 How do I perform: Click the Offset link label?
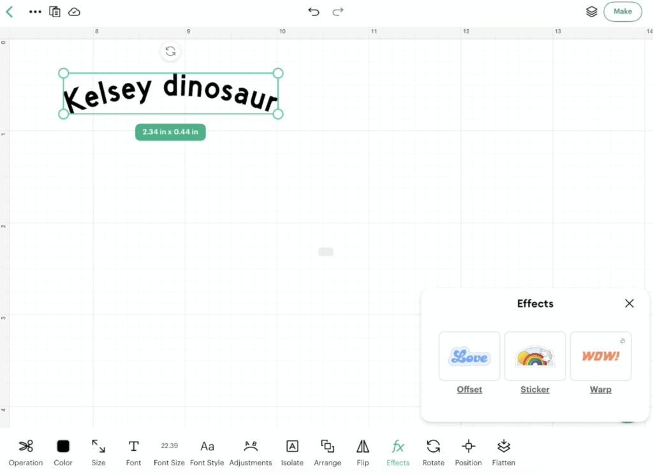tap(469, 389)
